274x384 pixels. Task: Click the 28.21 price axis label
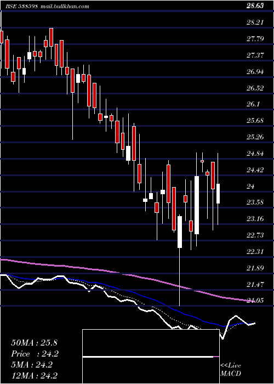click(255, 22)
